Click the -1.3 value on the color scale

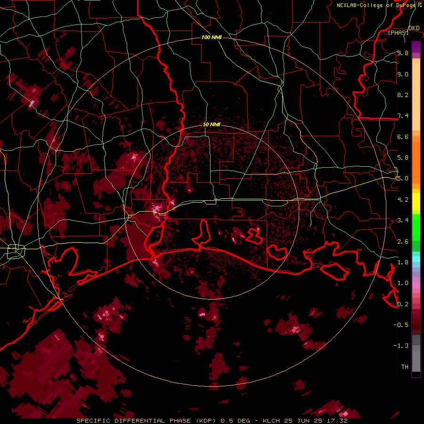coord(401,346)
